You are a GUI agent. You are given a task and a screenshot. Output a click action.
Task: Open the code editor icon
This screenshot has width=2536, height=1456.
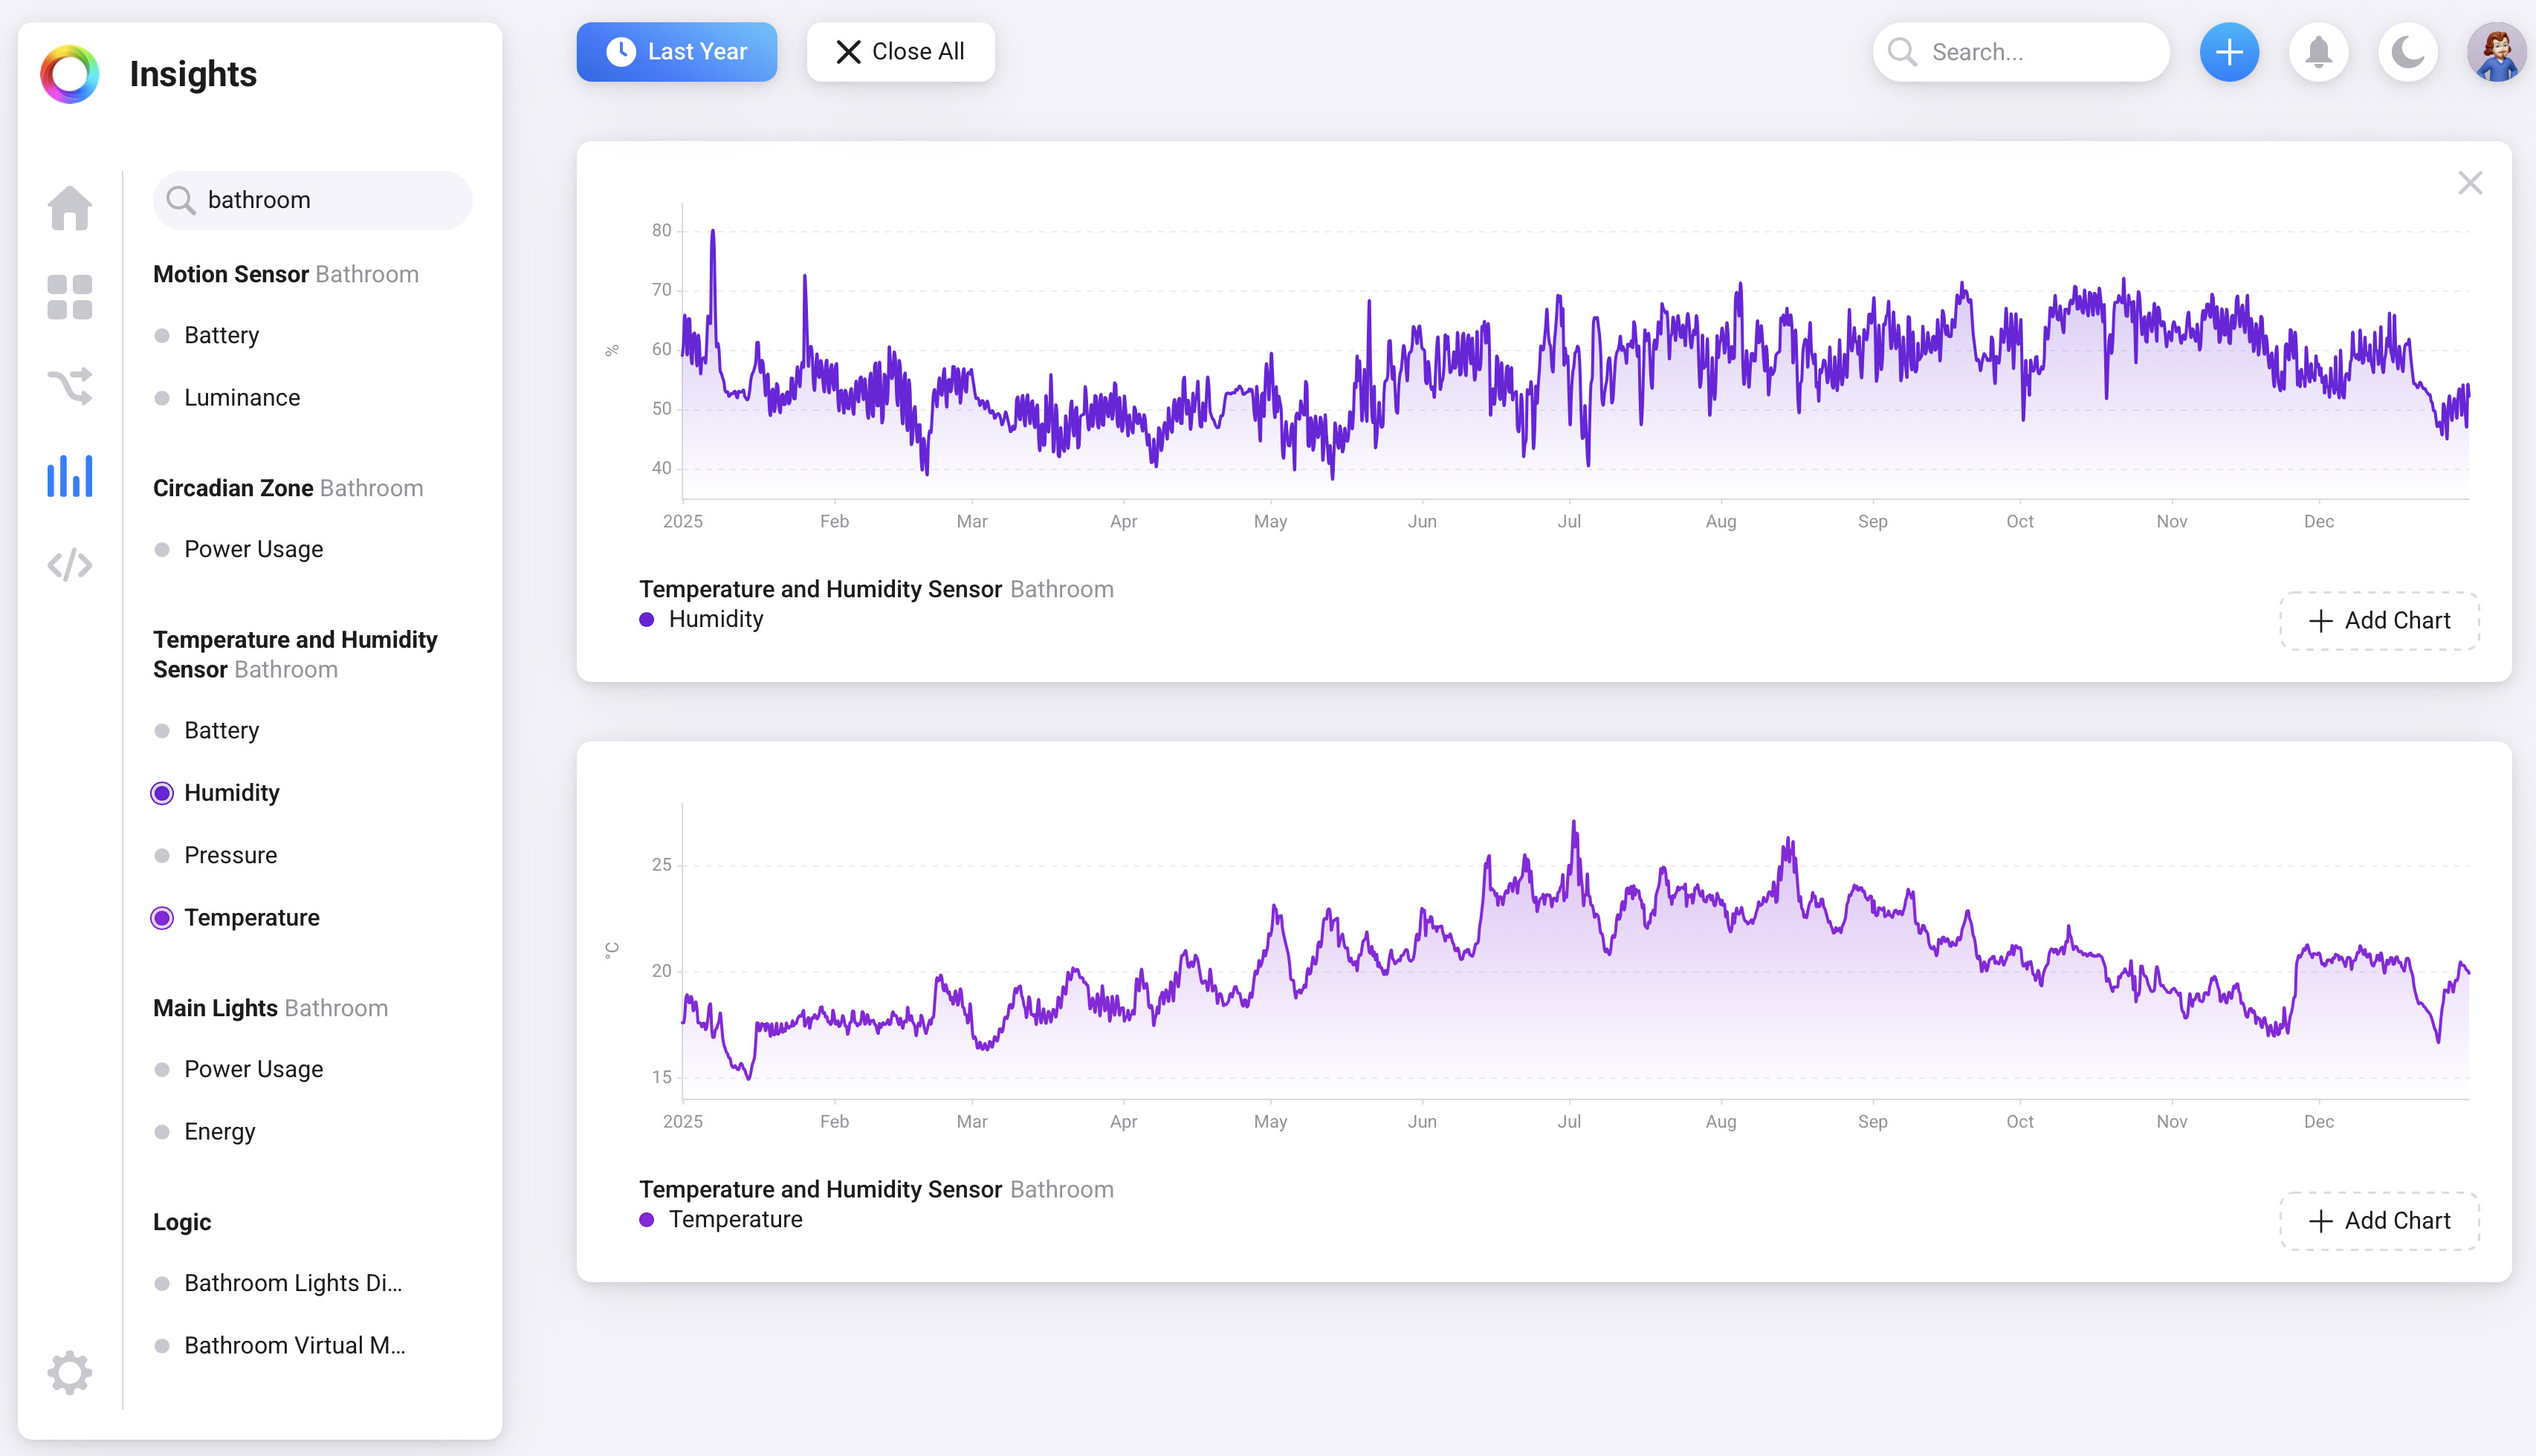(x=69, y=565)
